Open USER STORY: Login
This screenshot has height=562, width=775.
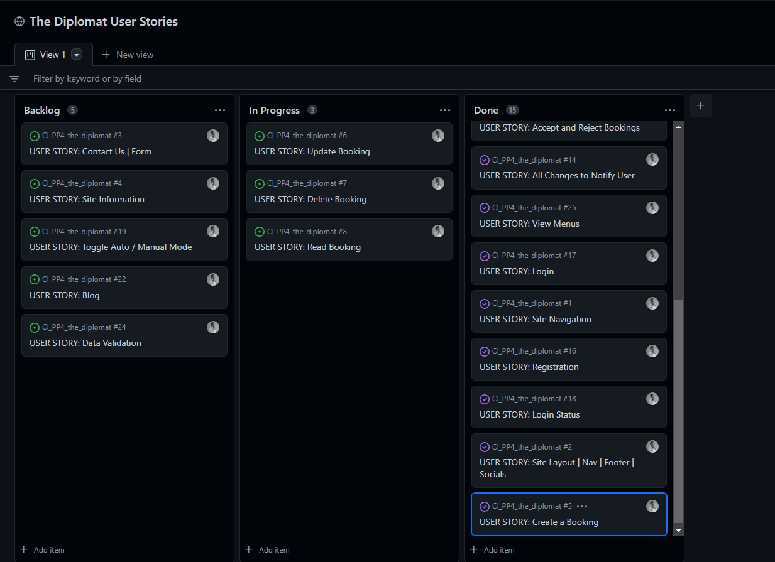tap(517, 271)
